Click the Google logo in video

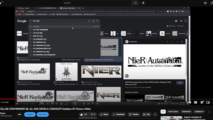[22, 21]
